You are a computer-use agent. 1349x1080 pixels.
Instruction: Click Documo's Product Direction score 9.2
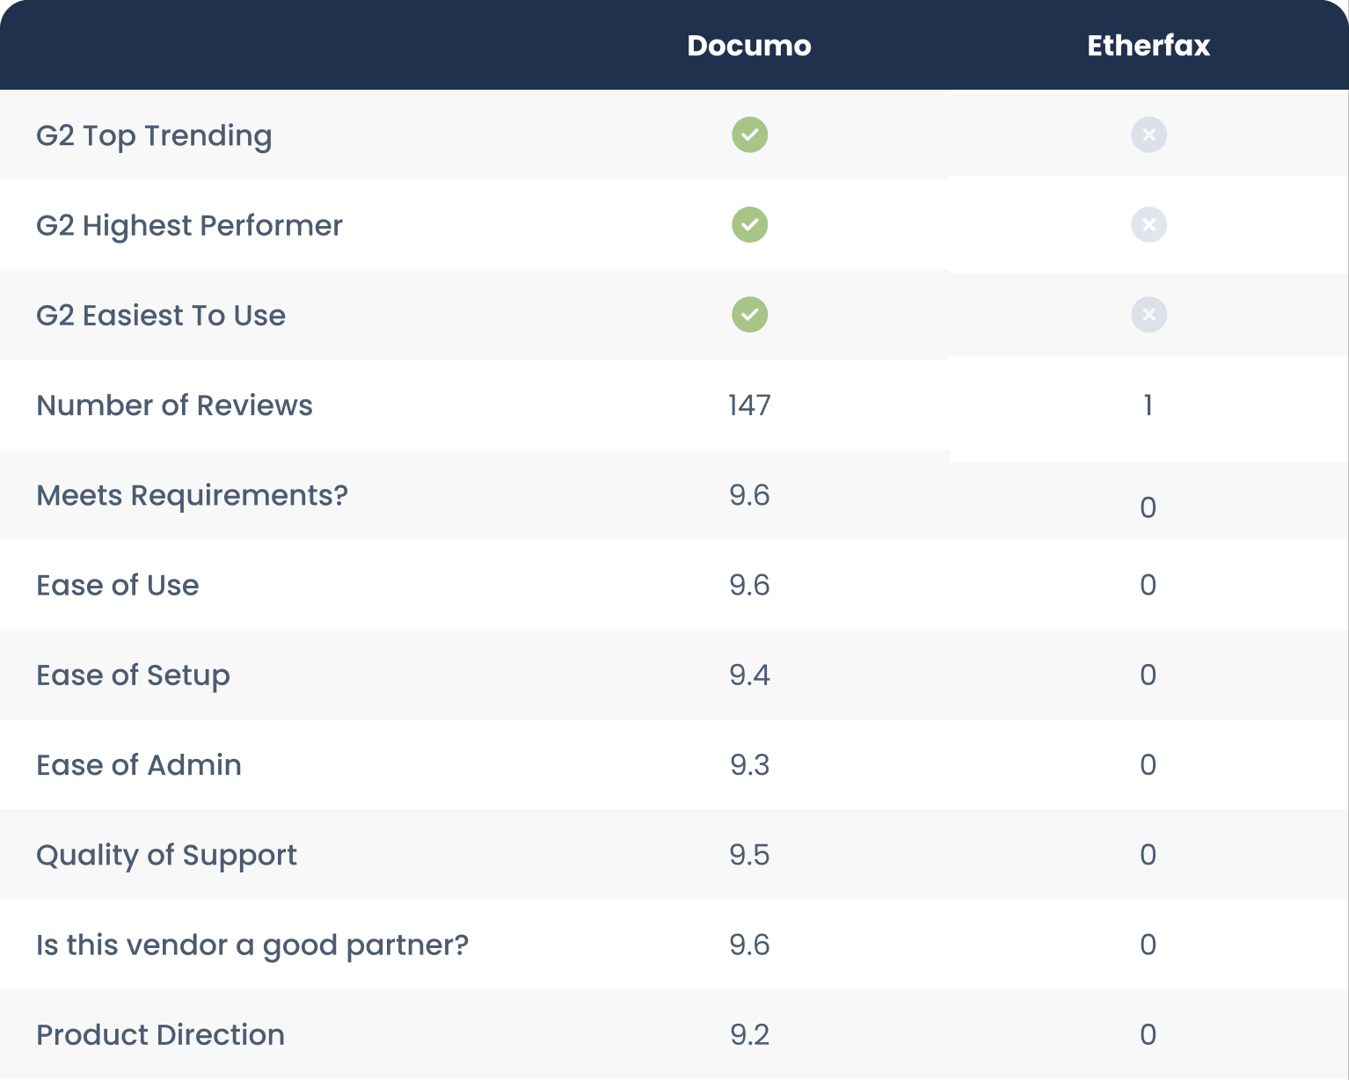pyautogui.click(x=749, y=1034)
